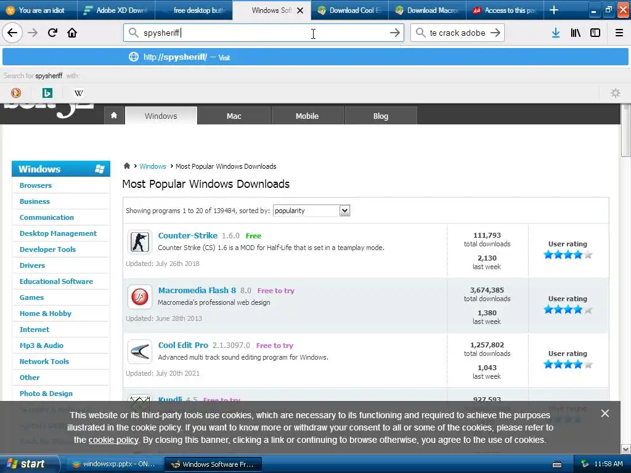The width and height of the screenshot is (631, 473).
Task: Open the Macromedia Flash 8 title link
Action: point(197,290)
